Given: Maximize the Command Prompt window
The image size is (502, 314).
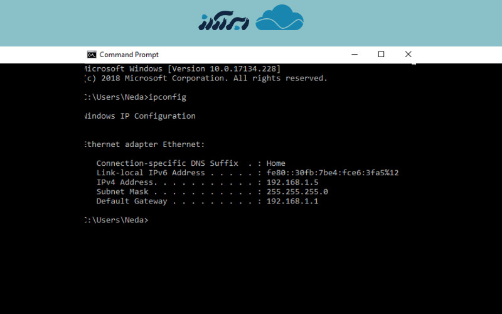Looking at the screenshot, I should [381, 55].
